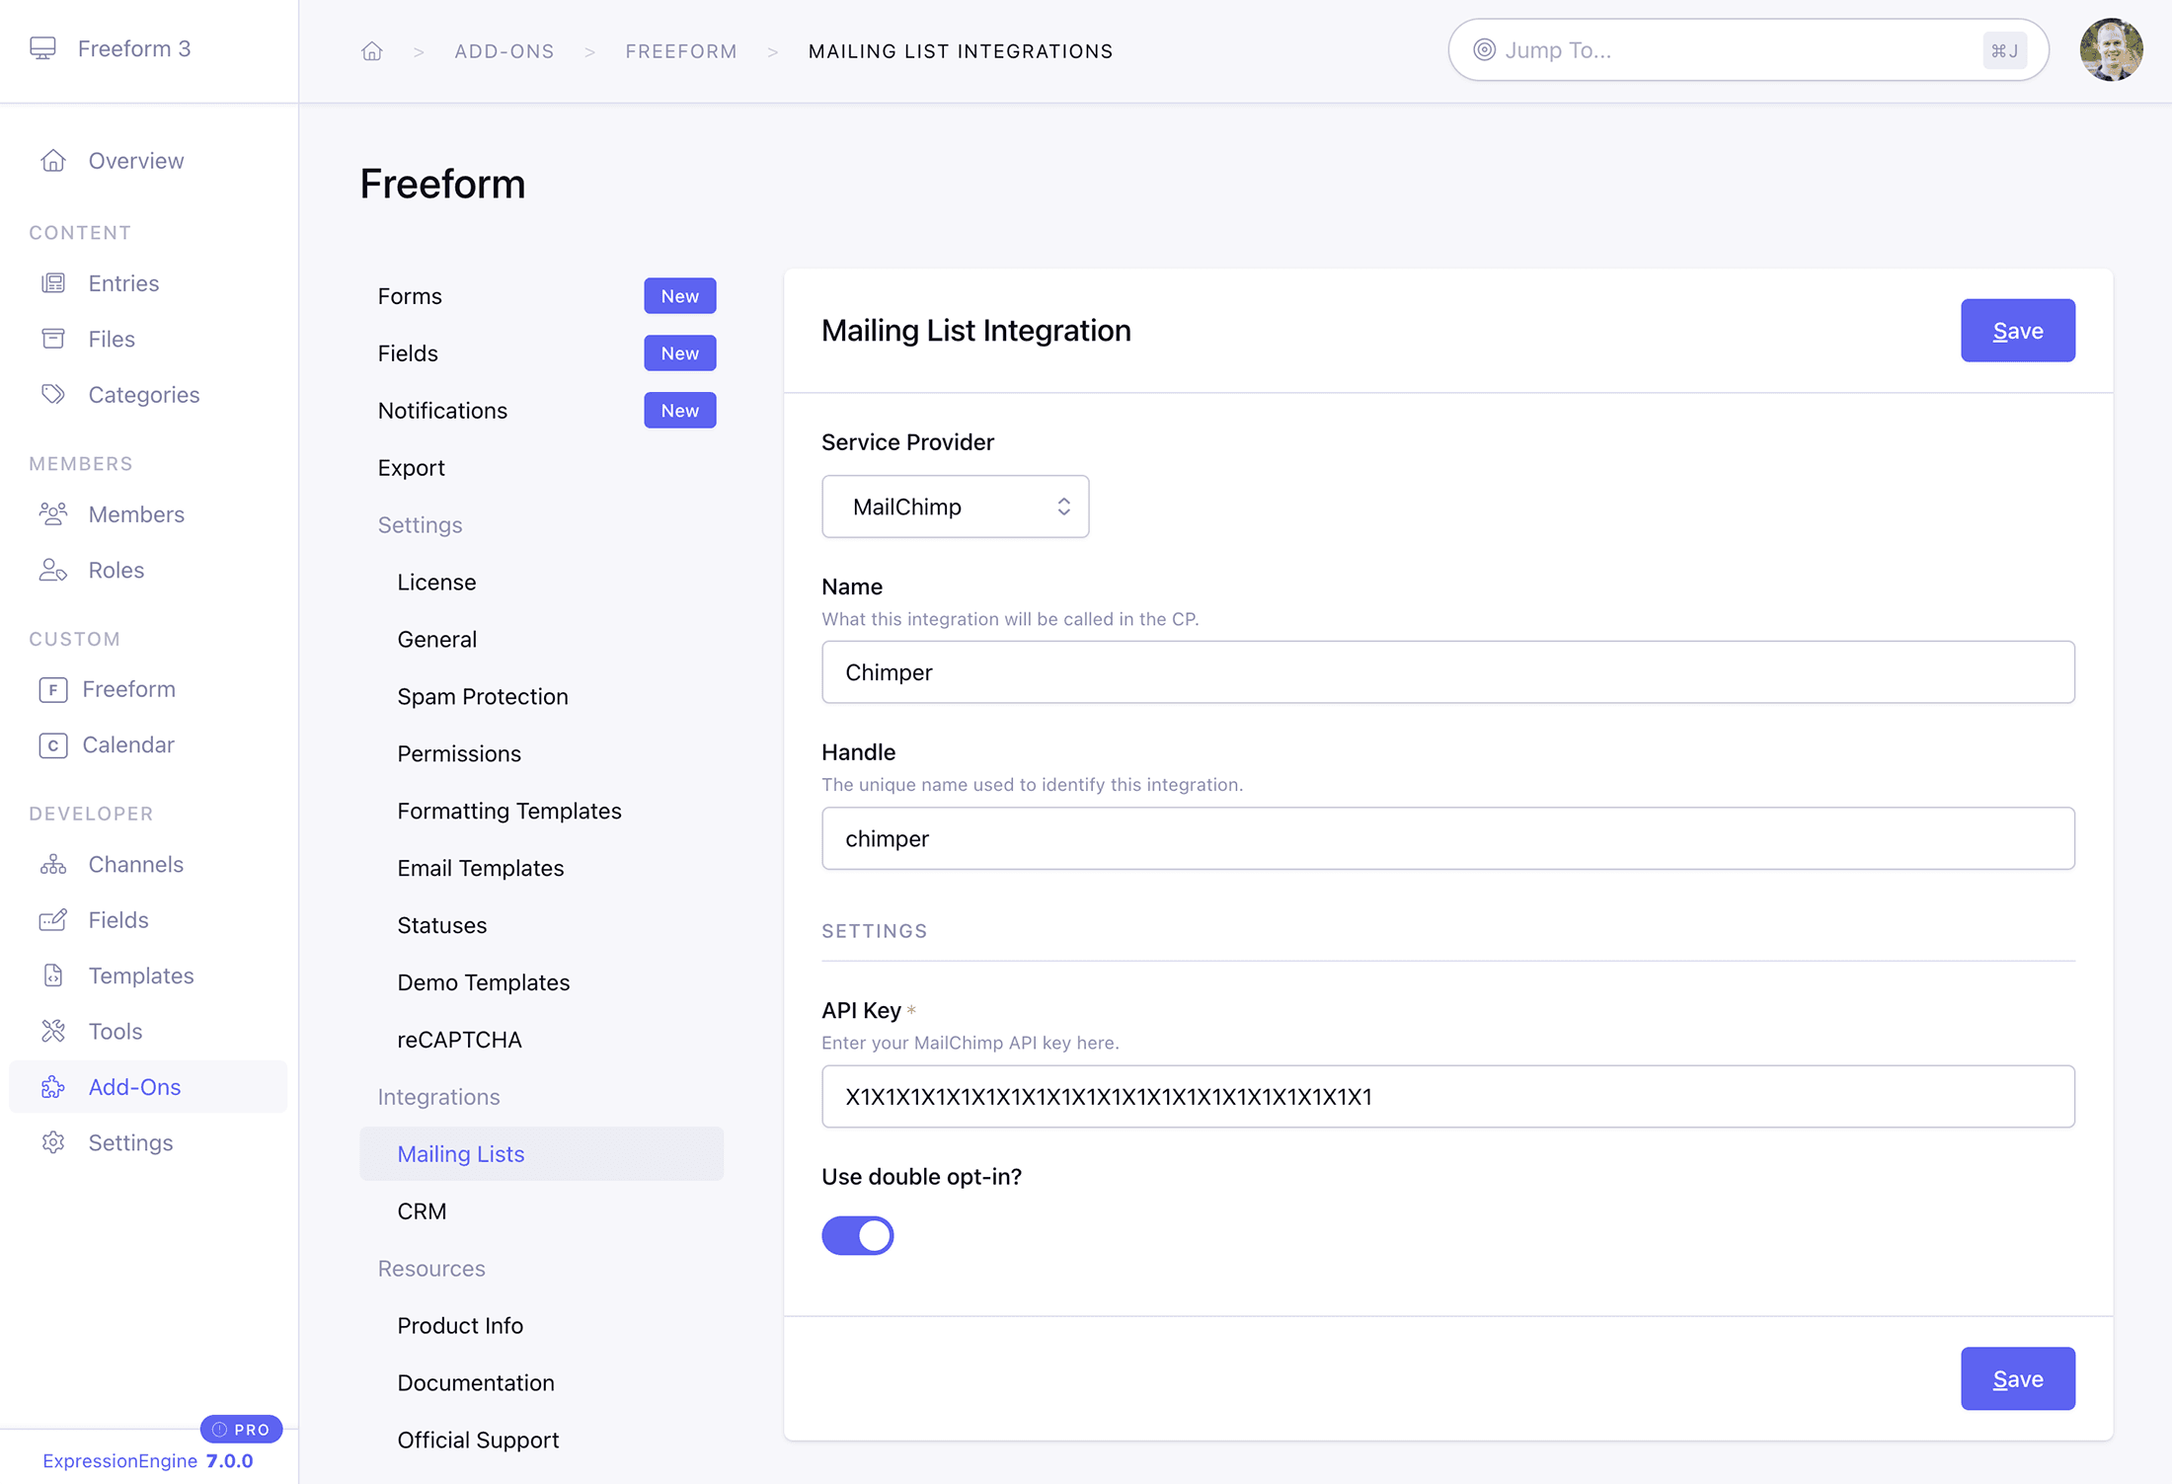Screen dimensions: 2172x1484
Task: Click the ⌘J shortcut badge
Action: pos(2003,50)
